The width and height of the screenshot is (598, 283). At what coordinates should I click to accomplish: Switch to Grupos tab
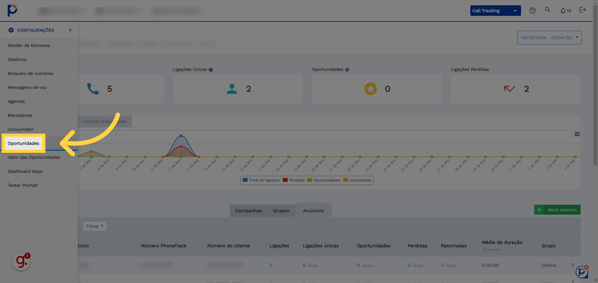(x=281, y=211)
